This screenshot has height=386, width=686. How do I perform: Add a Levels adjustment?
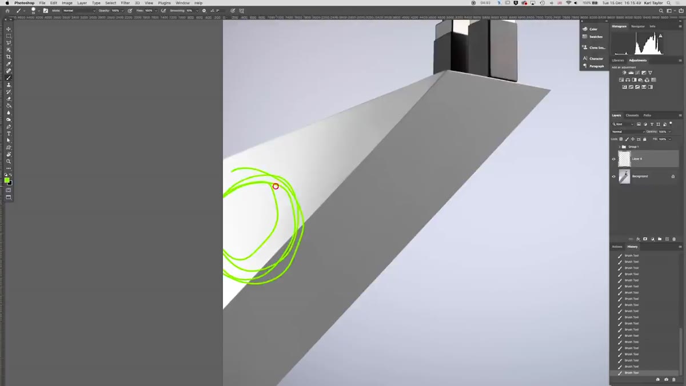coord(631,73)
